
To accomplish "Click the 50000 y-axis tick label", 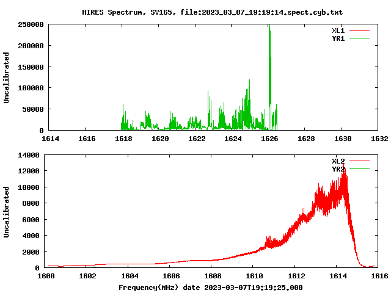I will click(33, 109).
